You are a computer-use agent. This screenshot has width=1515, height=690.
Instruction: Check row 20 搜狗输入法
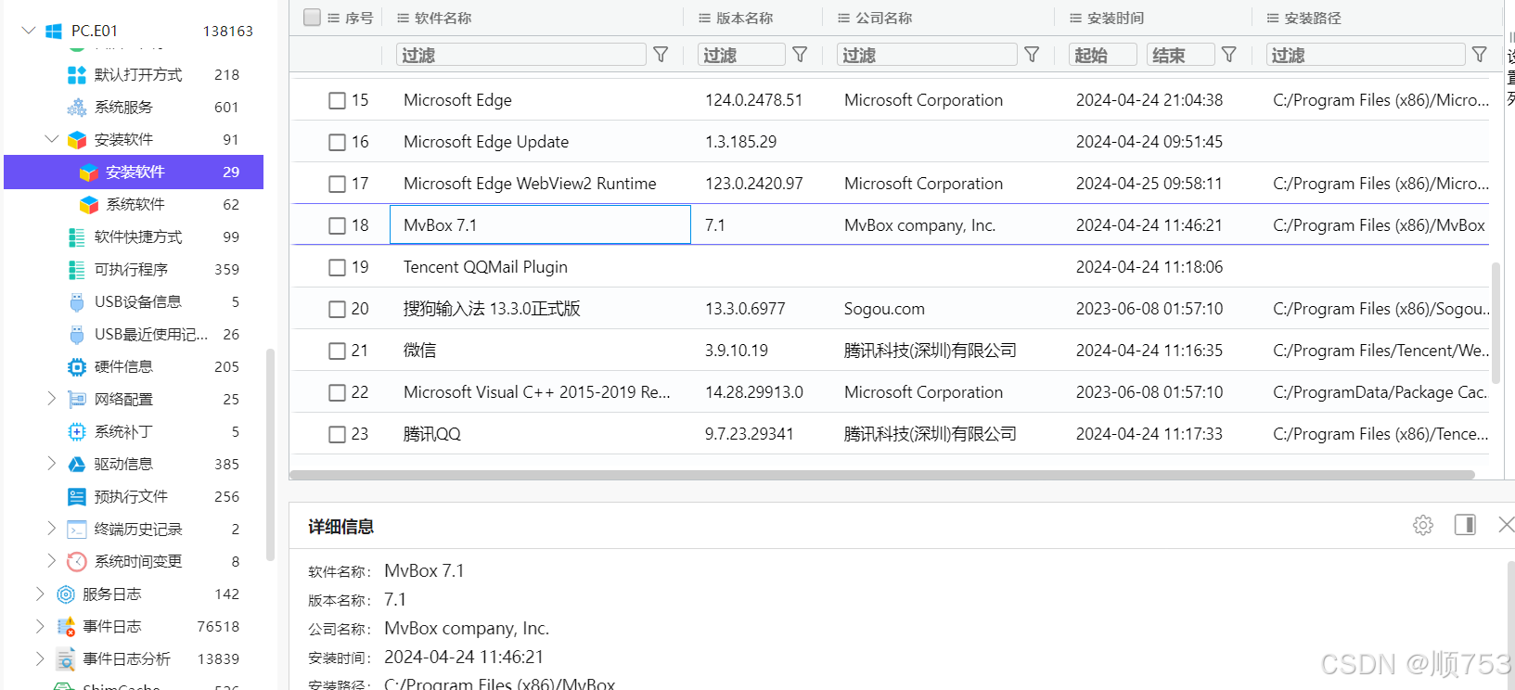click(x=338, y=309)
